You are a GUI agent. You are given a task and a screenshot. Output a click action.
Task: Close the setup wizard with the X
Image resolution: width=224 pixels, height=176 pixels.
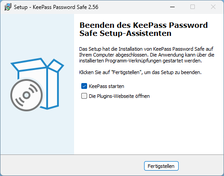point(213,7)
